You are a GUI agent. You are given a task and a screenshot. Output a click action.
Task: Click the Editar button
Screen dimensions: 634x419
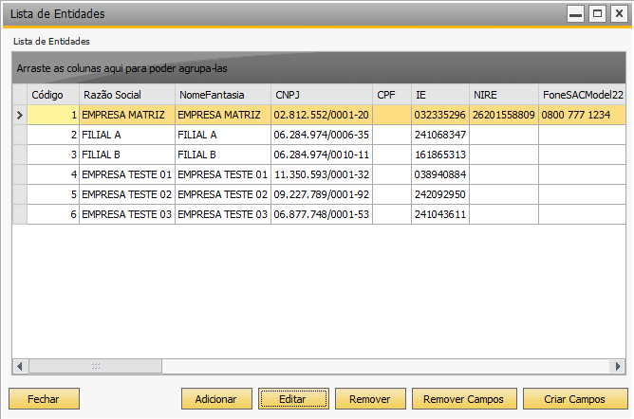[x=293, y=399]
